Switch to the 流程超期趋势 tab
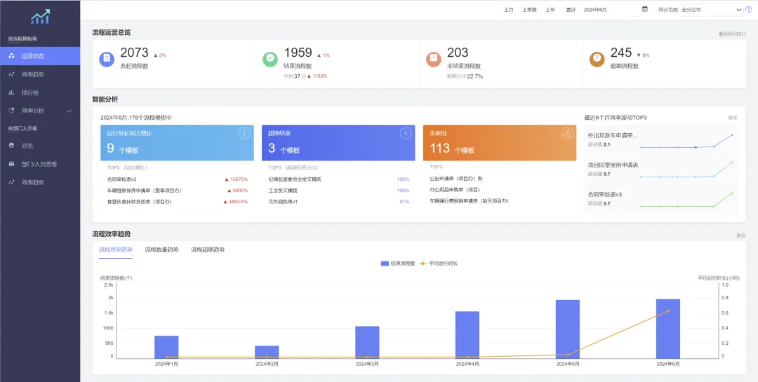This screenshot has width=758, height=382. point(208,250)
